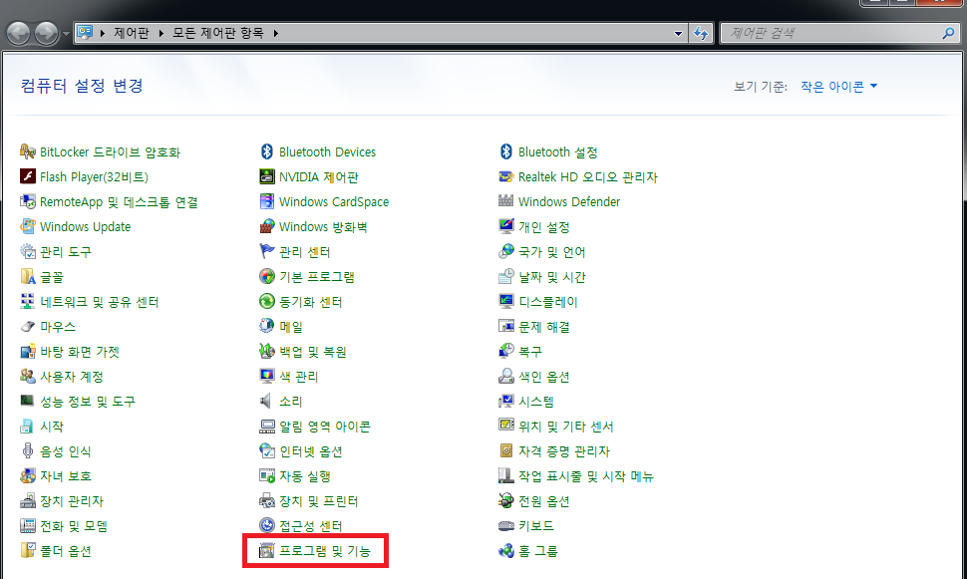Open the 동기화 센터 link
967x579 pixels.
click(x=310, y=302)
